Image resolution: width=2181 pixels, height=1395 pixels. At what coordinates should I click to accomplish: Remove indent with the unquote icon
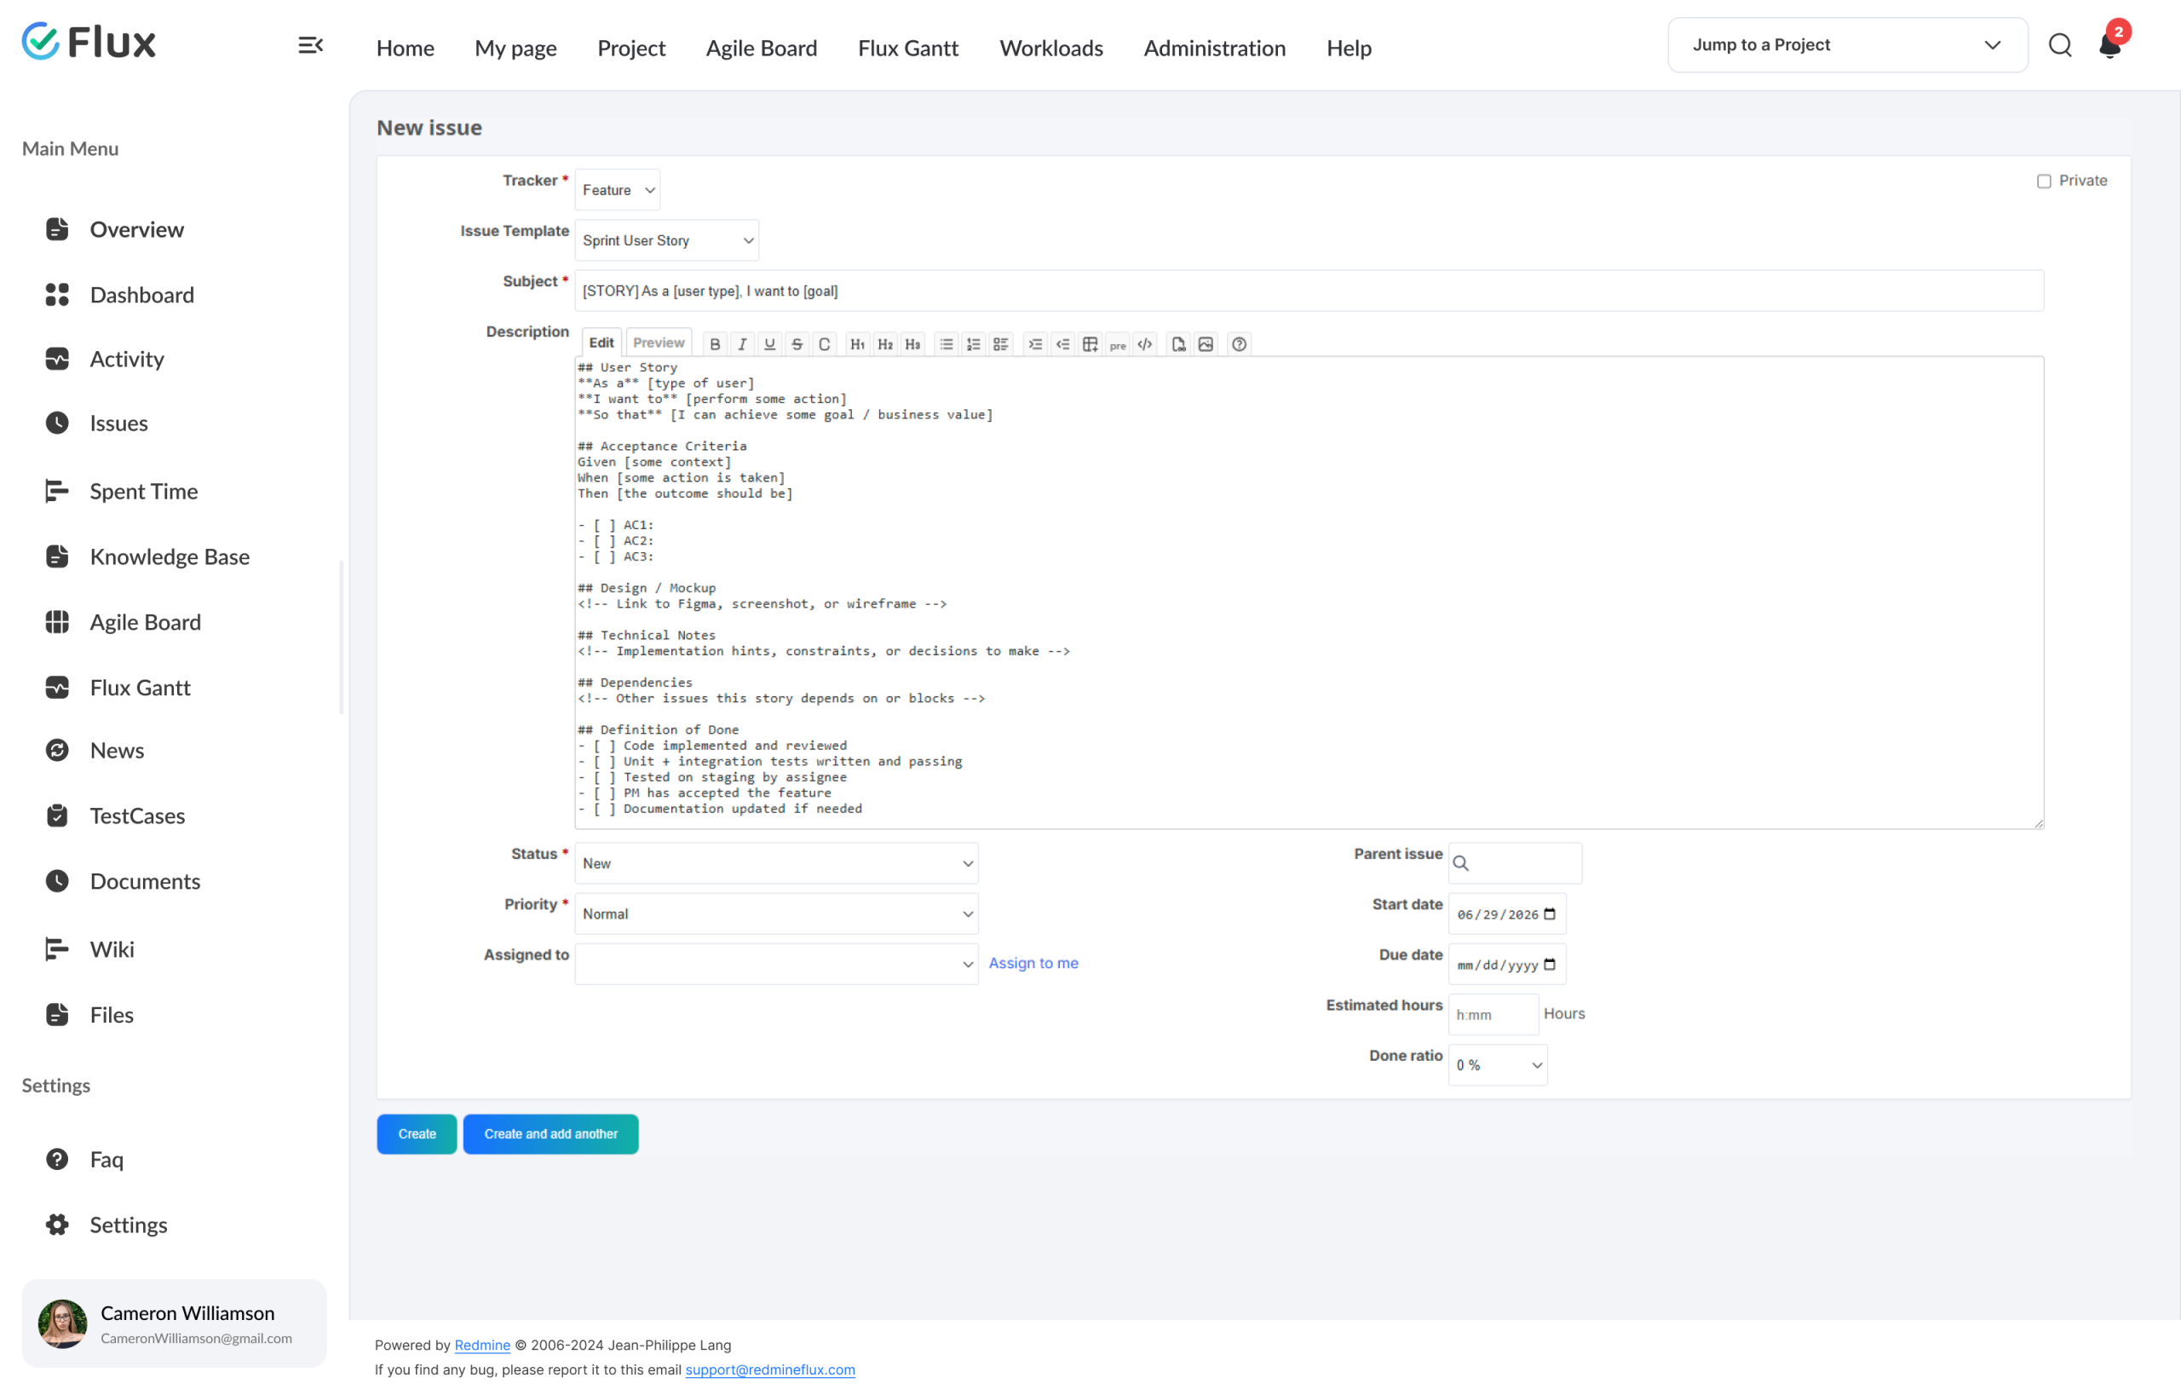pyautogui.click(x=1062, y=344)
